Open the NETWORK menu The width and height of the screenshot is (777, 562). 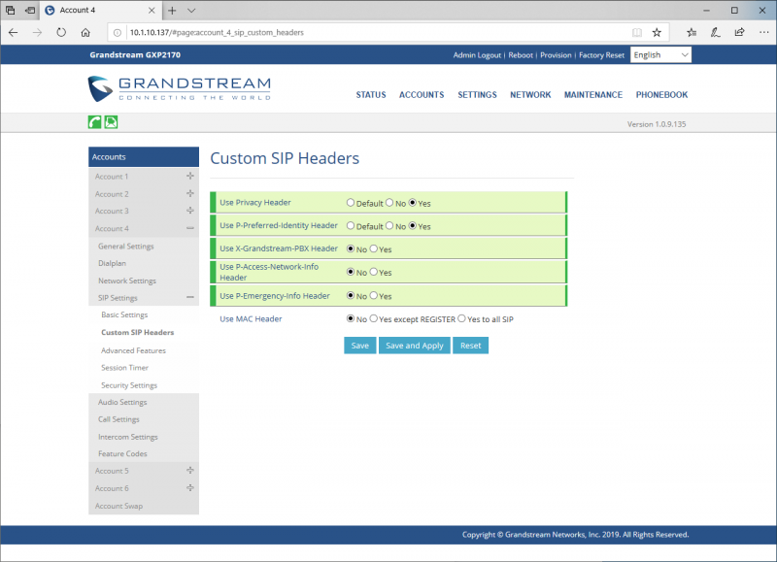[x=530, y=94]
